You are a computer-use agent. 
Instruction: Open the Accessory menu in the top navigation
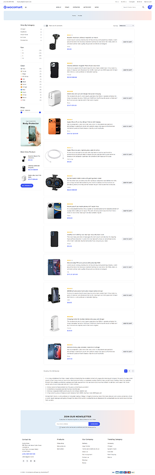(87, 7)
